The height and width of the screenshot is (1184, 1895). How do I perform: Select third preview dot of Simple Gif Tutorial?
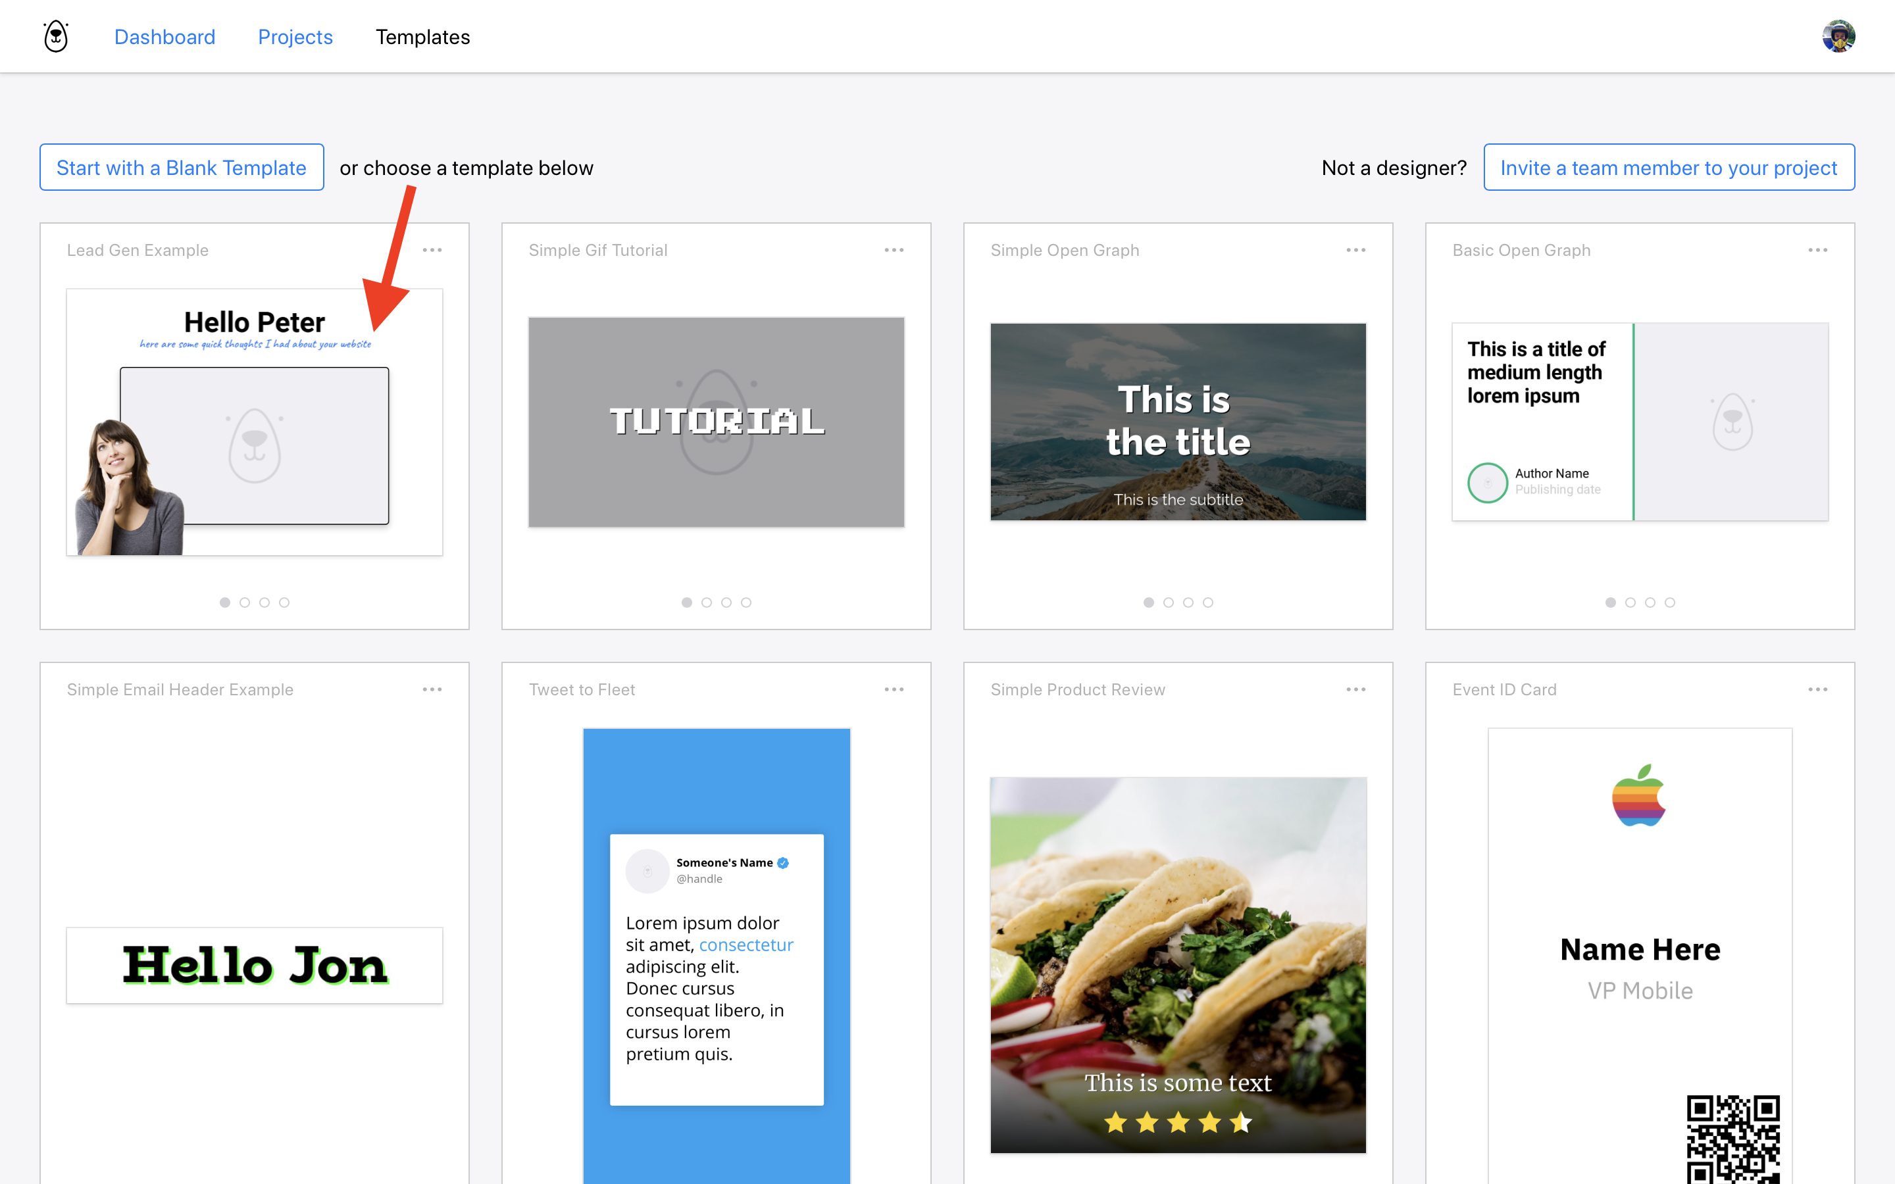(x=726, y=602)
